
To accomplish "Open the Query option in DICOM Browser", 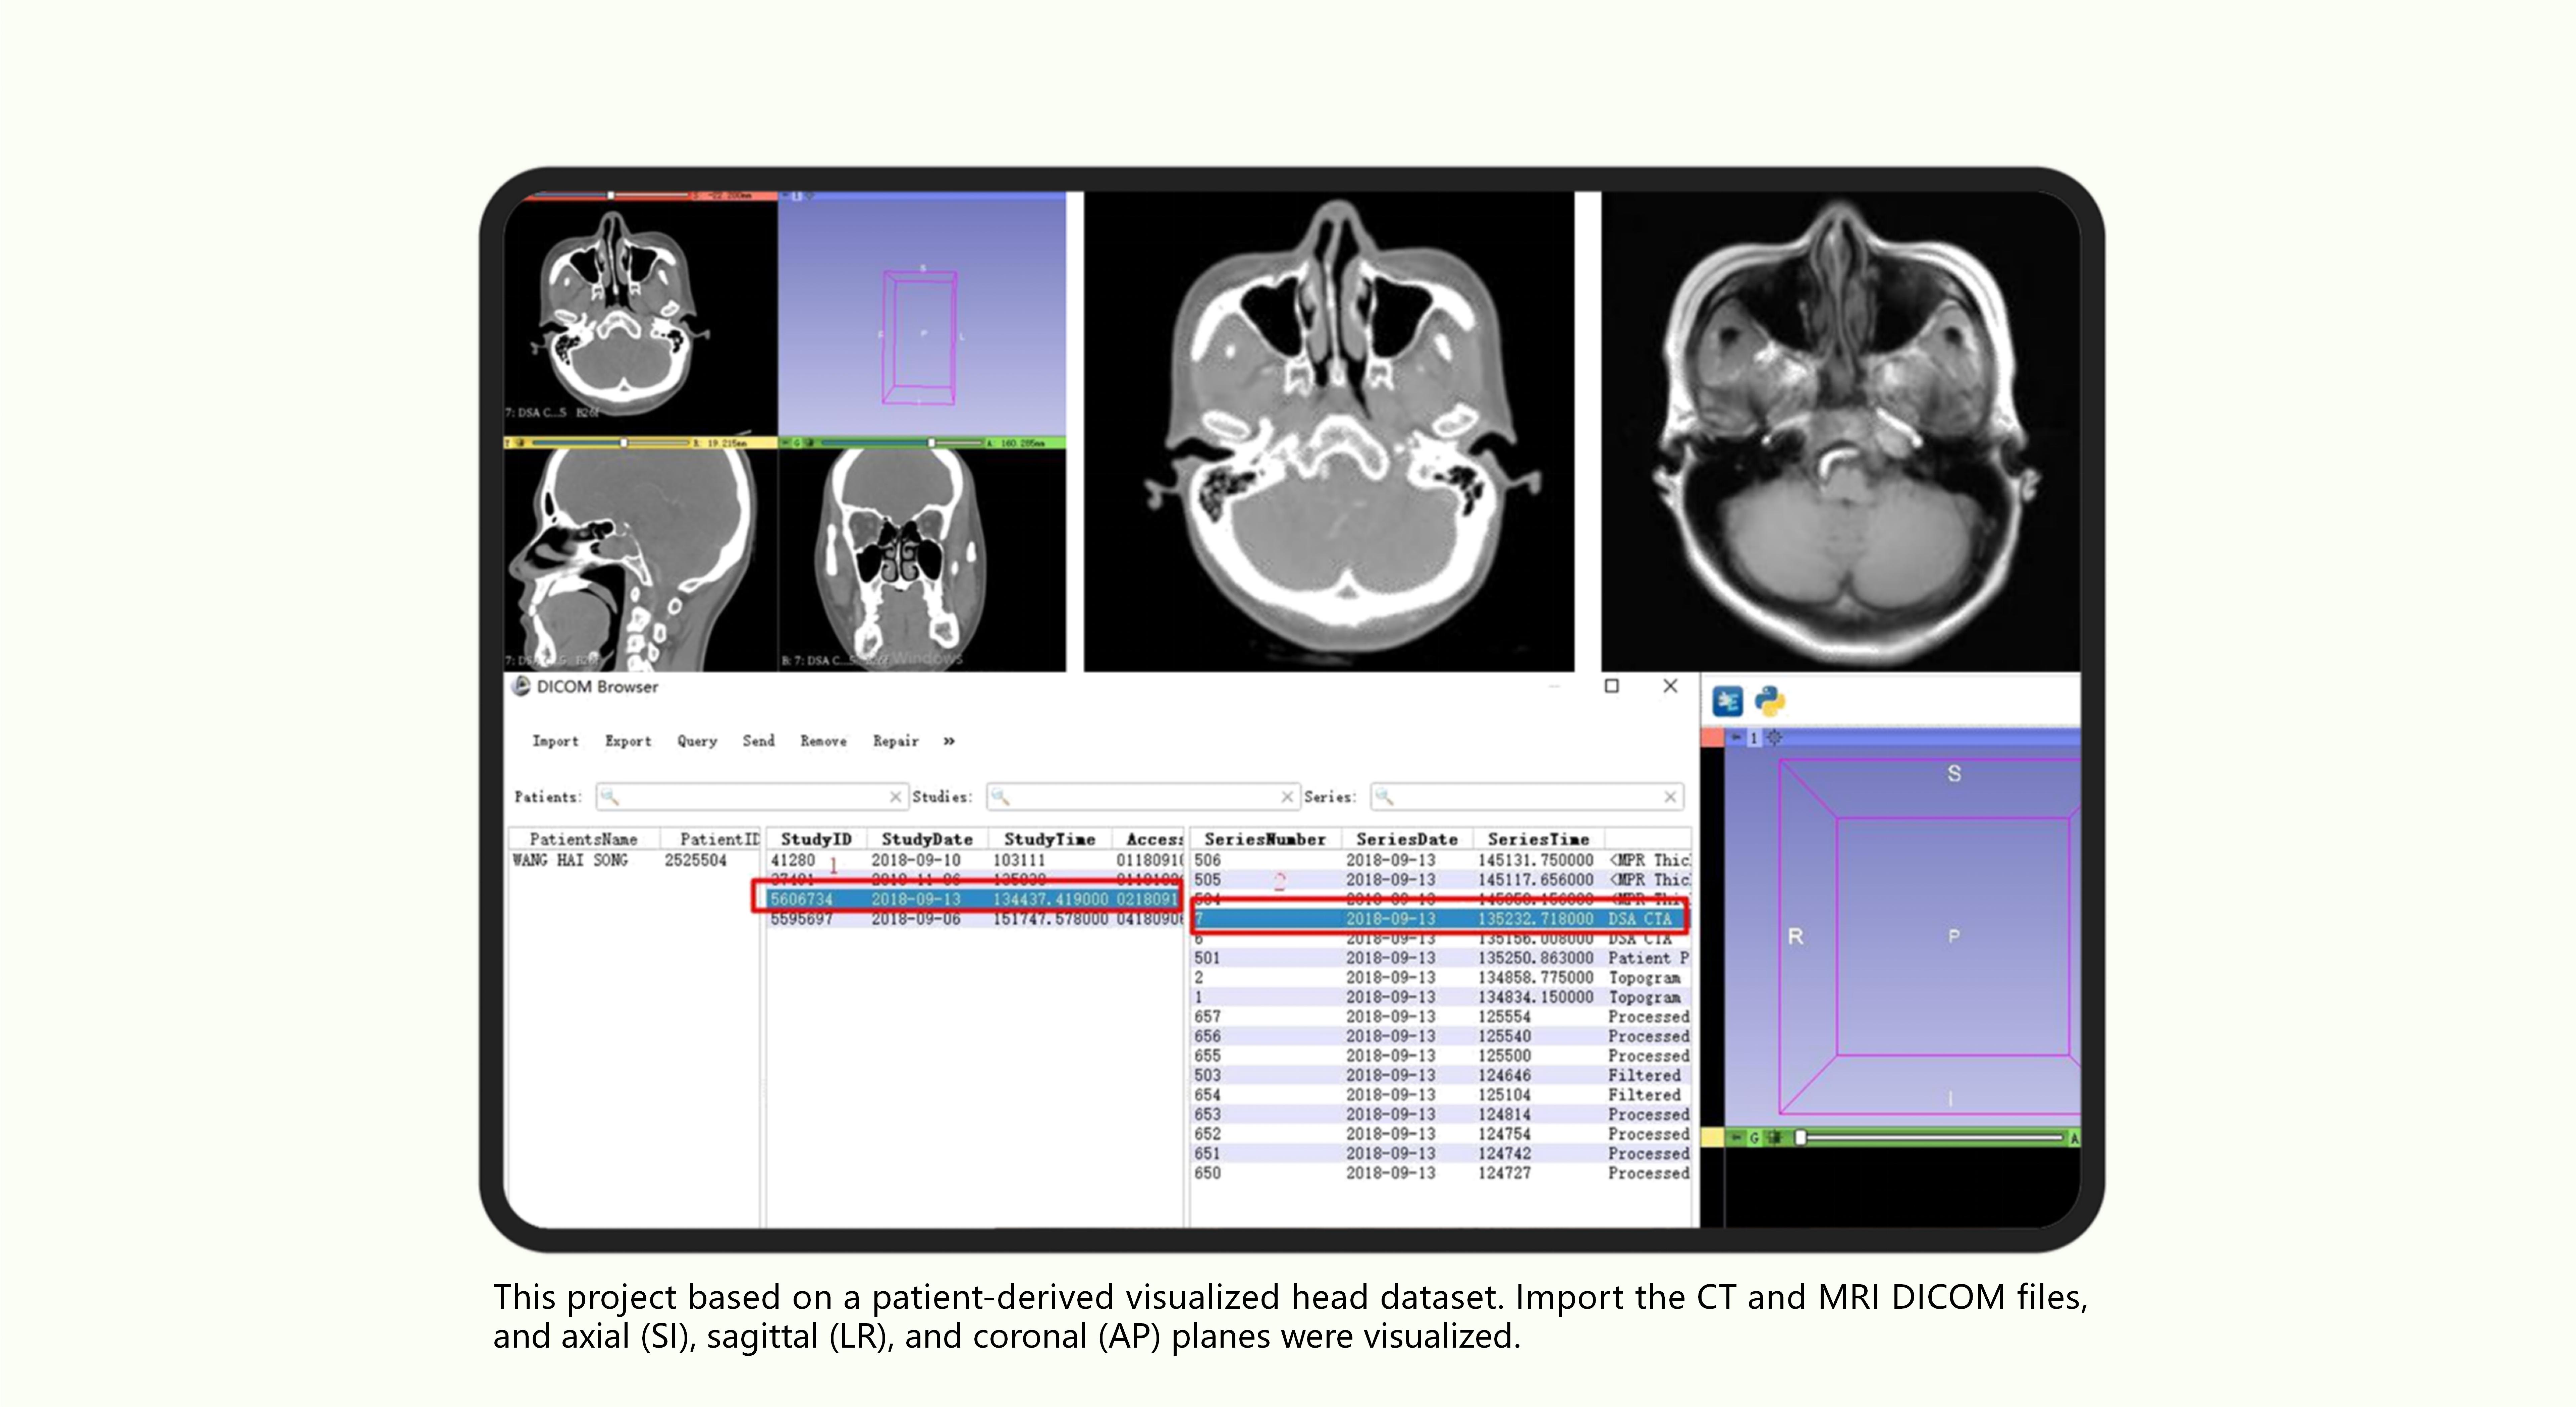I will tap(697, 741).
